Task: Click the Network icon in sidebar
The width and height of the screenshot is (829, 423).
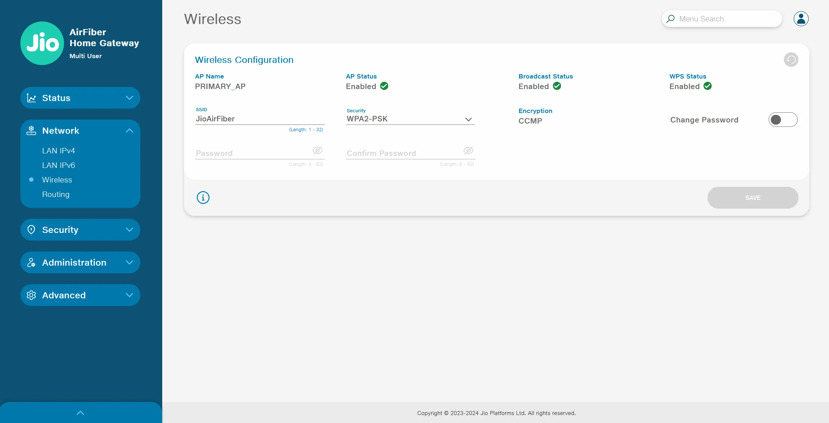Action: (31, 131)
